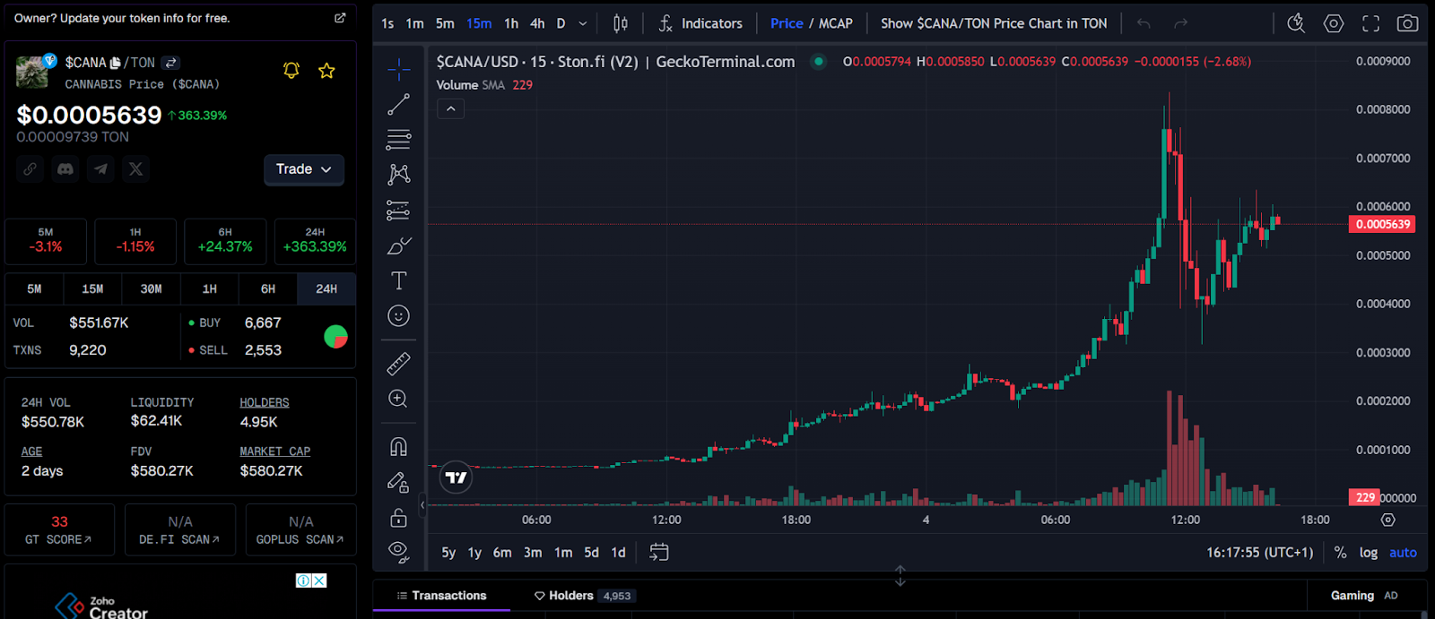Open the HOLDERS link
This screenshot has width=1435, height=619.
(265, 402)
